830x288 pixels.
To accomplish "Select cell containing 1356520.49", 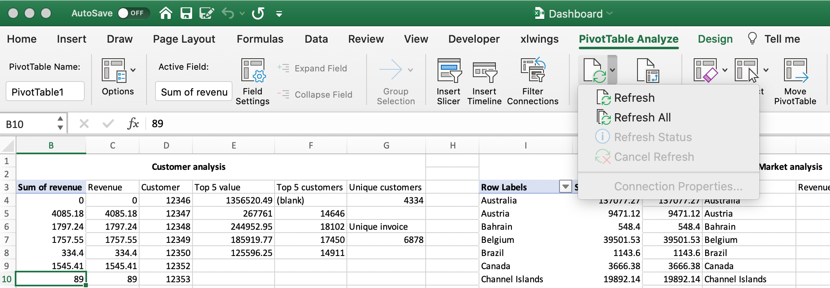I will 233,200.
